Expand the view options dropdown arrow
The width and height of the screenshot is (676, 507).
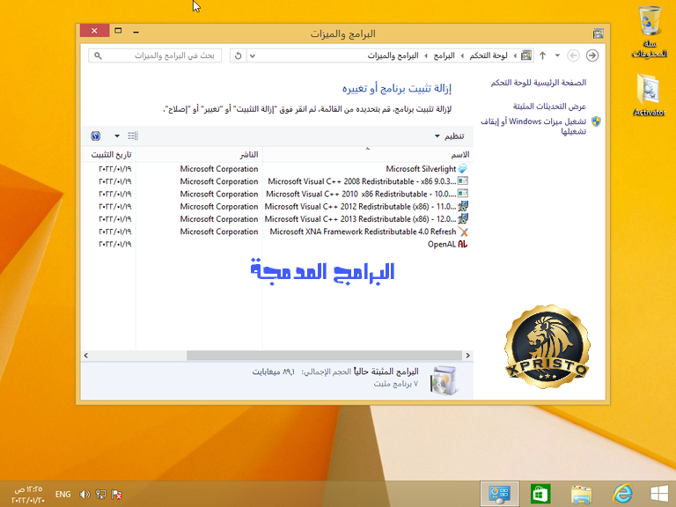(x=117, y=136)
